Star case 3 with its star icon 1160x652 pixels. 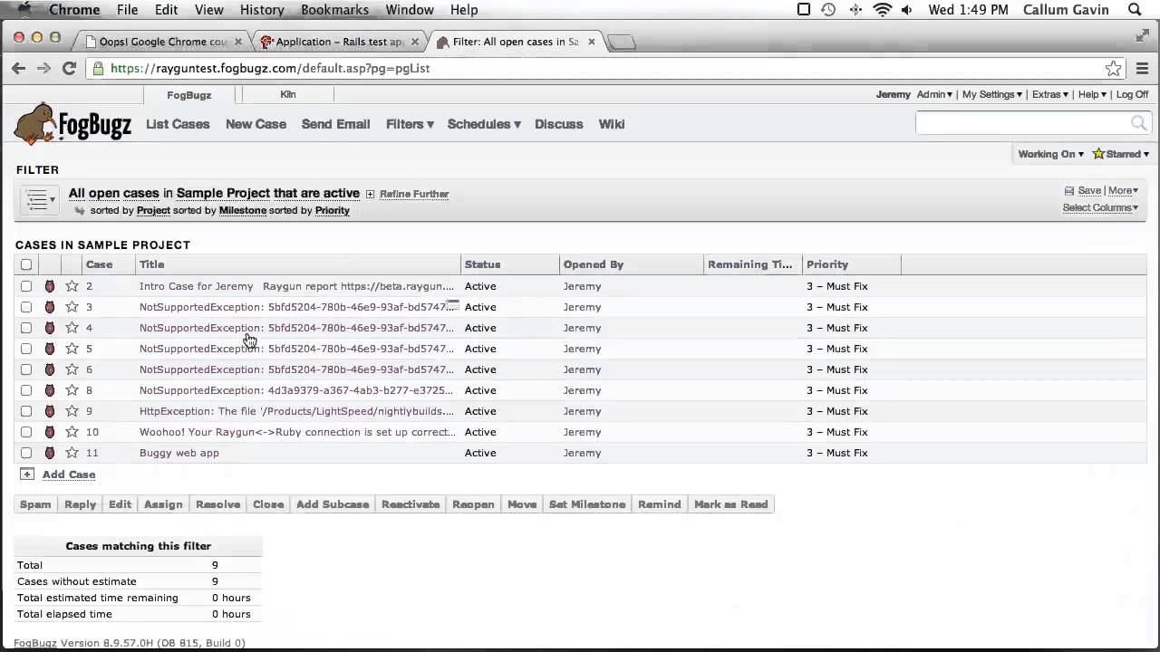click(72, 307)
